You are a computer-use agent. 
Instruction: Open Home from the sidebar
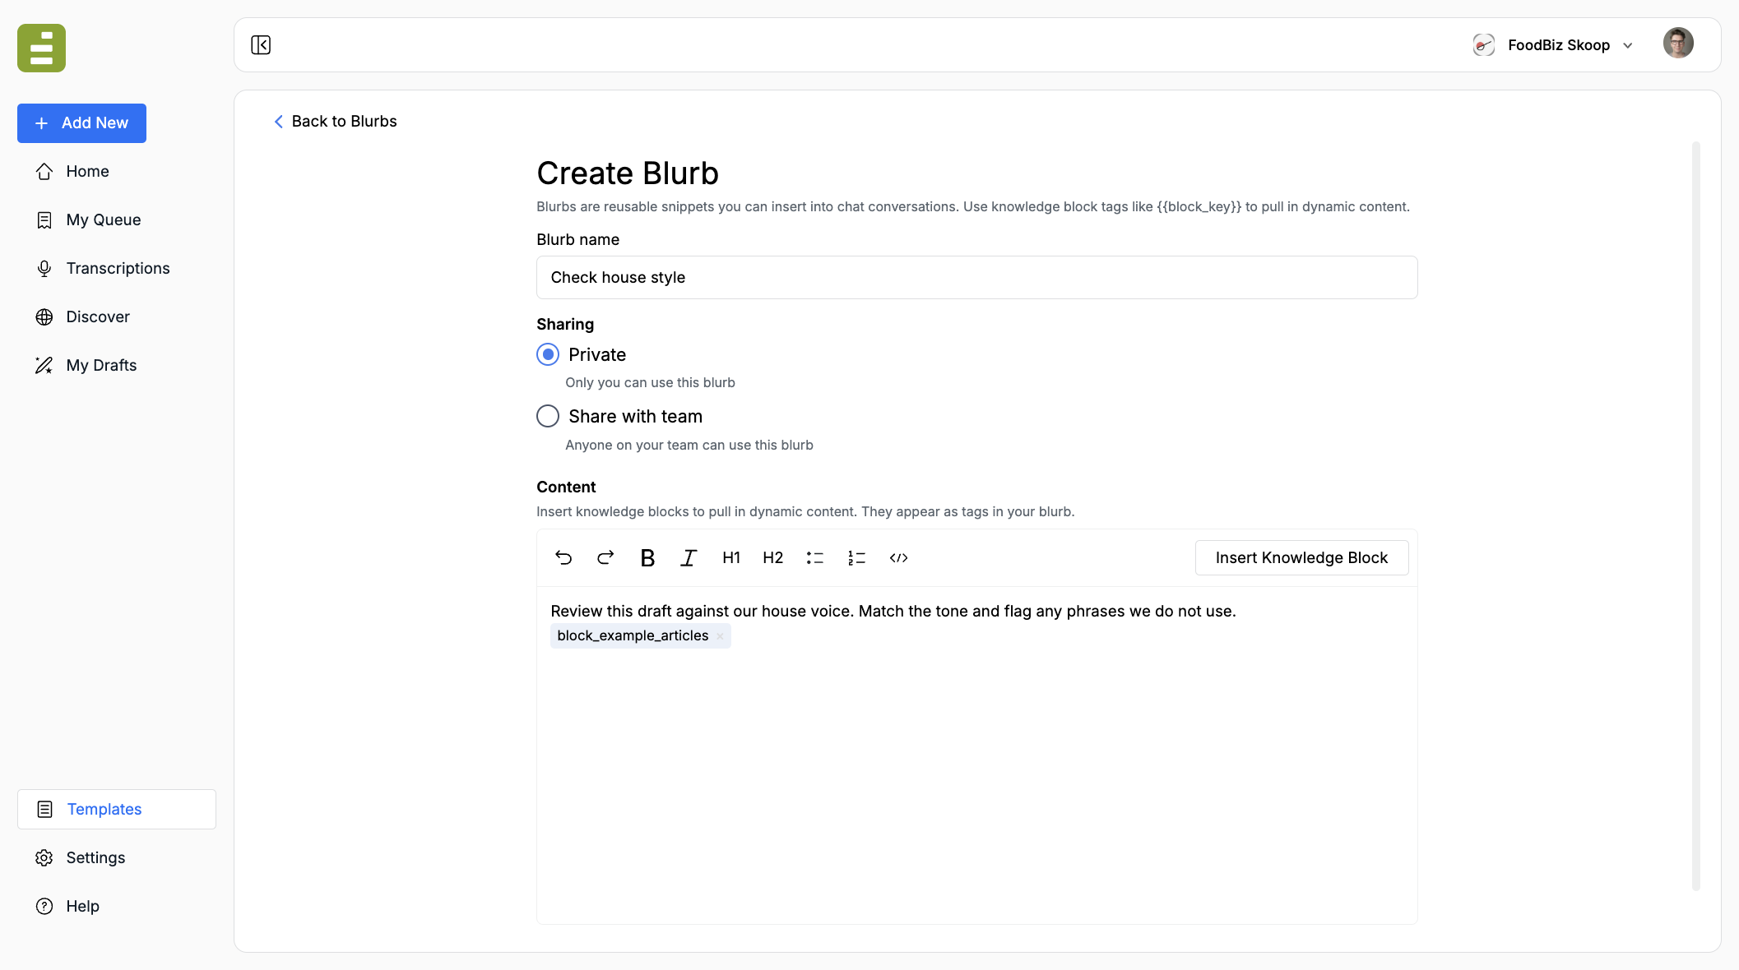[116, 171]
